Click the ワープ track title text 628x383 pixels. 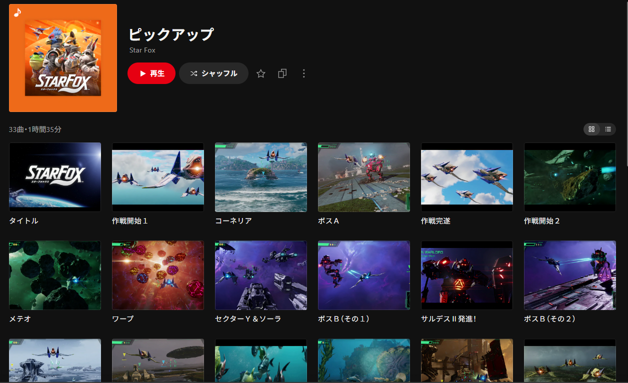[x=123, y=318]
